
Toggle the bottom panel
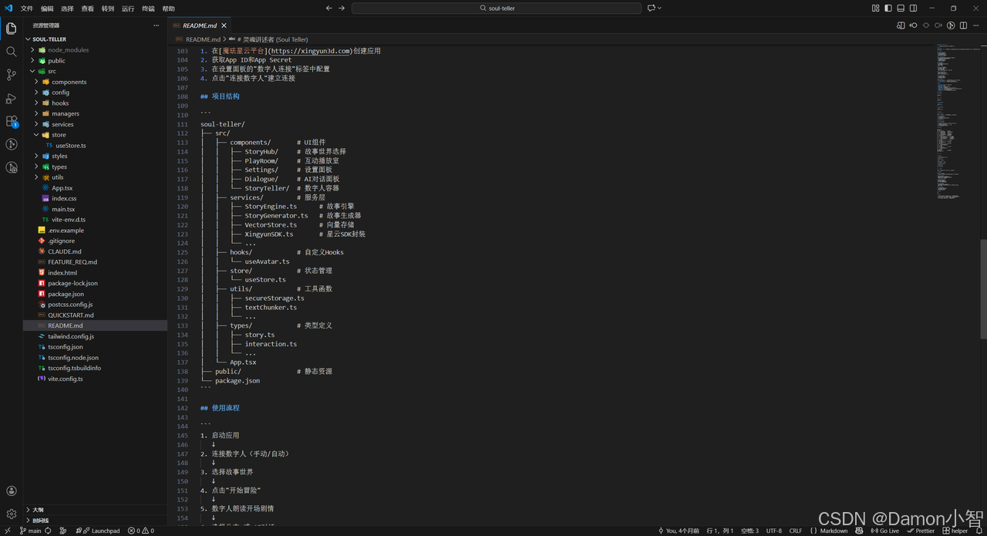click(901, 8)
